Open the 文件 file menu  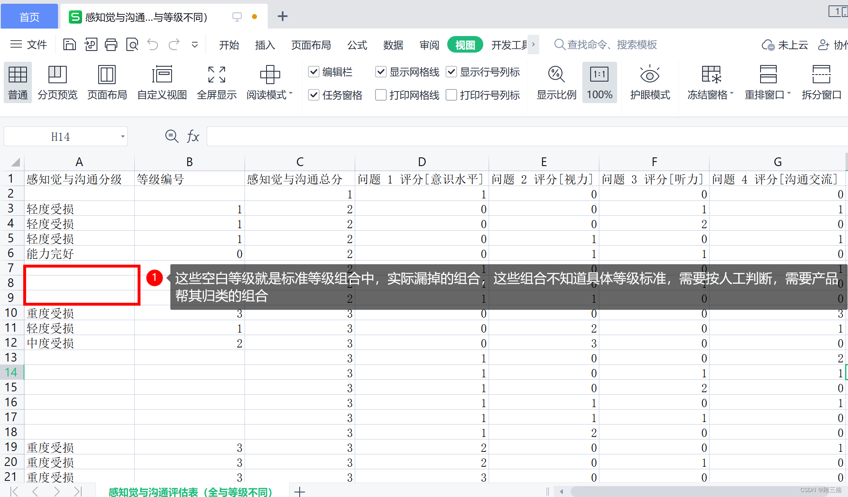[x=28, y=44]
